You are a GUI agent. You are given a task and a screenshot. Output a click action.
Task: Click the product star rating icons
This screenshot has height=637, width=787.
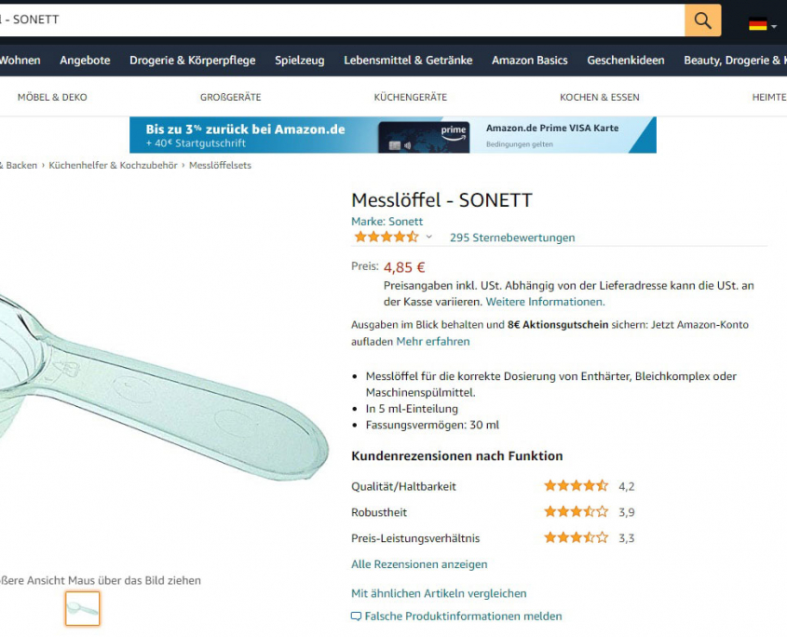(x=386, y=237)
